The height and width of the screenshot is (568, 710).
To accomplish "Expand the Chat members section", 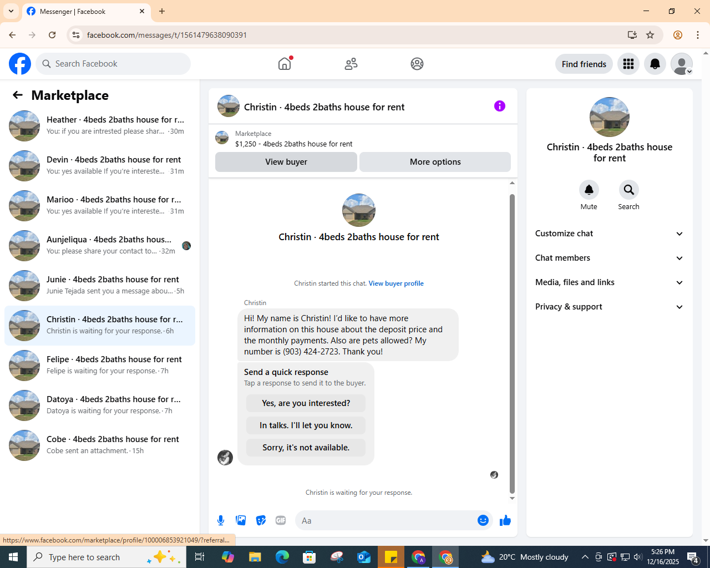I will click(610, 258).
